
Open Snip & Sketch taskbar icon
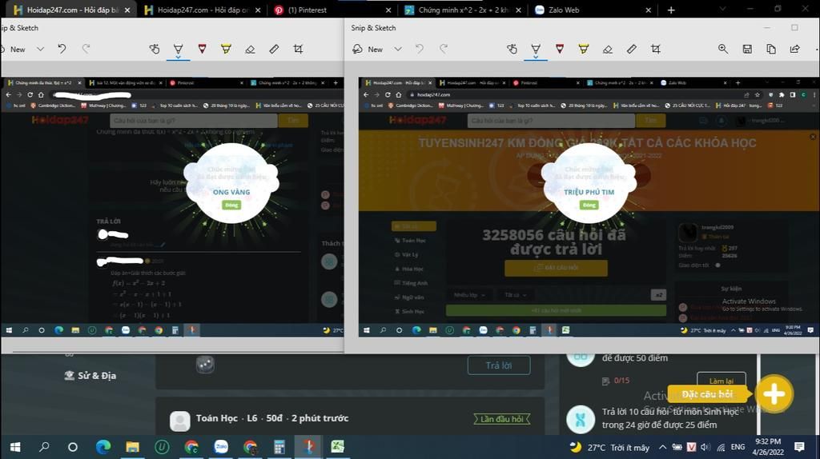click(308, 447)
